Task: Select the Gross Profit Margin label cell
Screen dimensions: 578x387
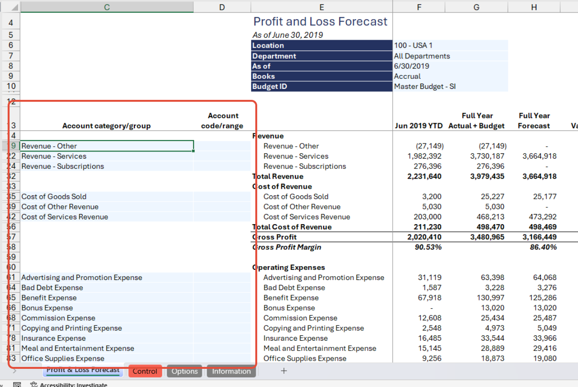Action: [x=322, y=247]
